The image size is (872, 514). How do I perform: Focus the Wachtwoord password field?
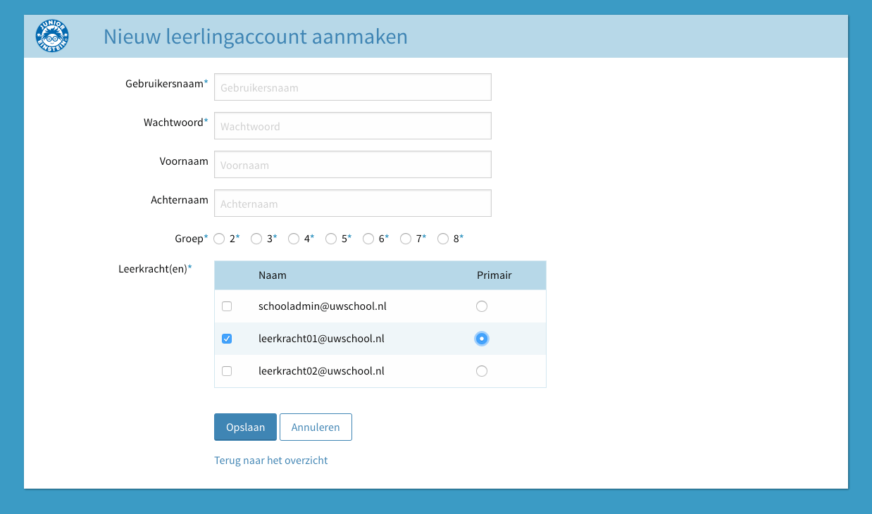pyautogui.click(x=352, y=126)
